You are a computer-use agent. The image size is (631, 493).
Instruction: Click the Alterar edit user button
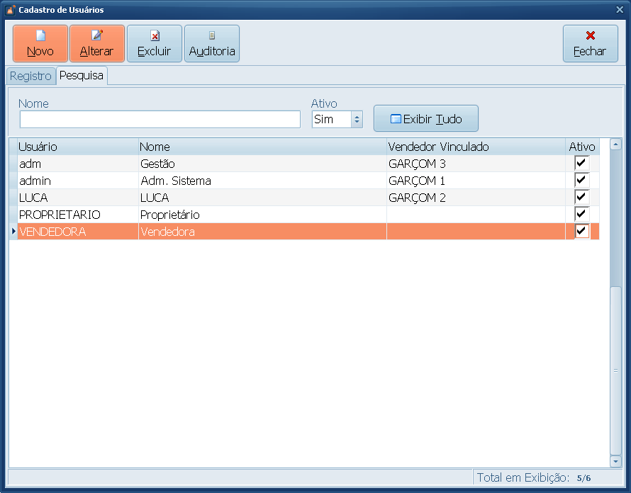pos(97,44)
